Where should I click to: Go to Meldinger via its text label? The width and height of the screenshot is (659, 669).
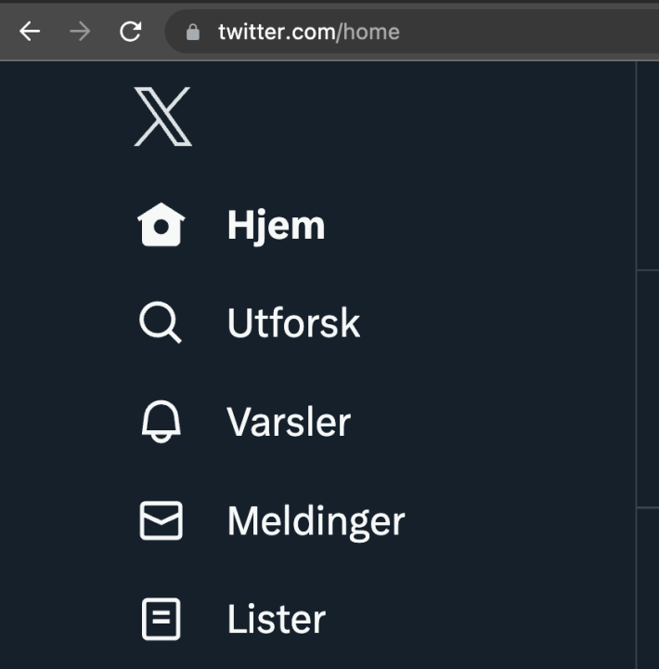pos(316,521)
